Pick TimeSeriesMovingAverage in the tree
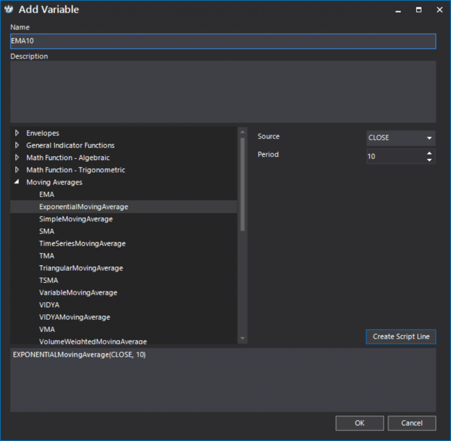 [x=82, y=243]
